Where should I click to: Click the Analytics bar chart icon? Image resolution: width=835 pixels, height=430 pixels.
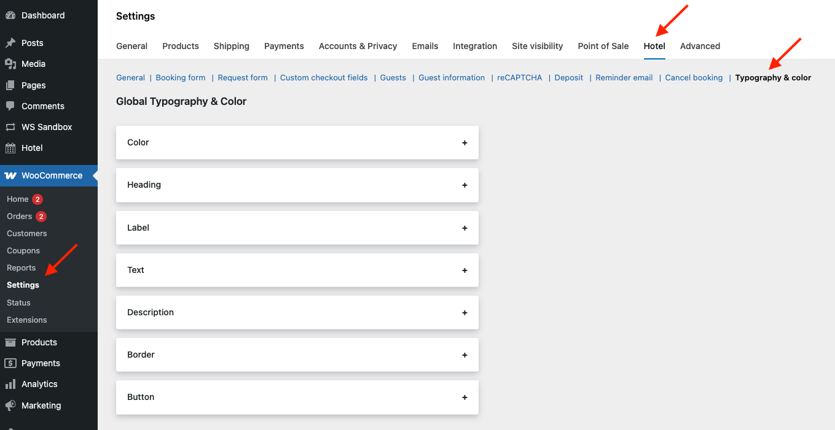pyautogui.click(x=10, y=384)
